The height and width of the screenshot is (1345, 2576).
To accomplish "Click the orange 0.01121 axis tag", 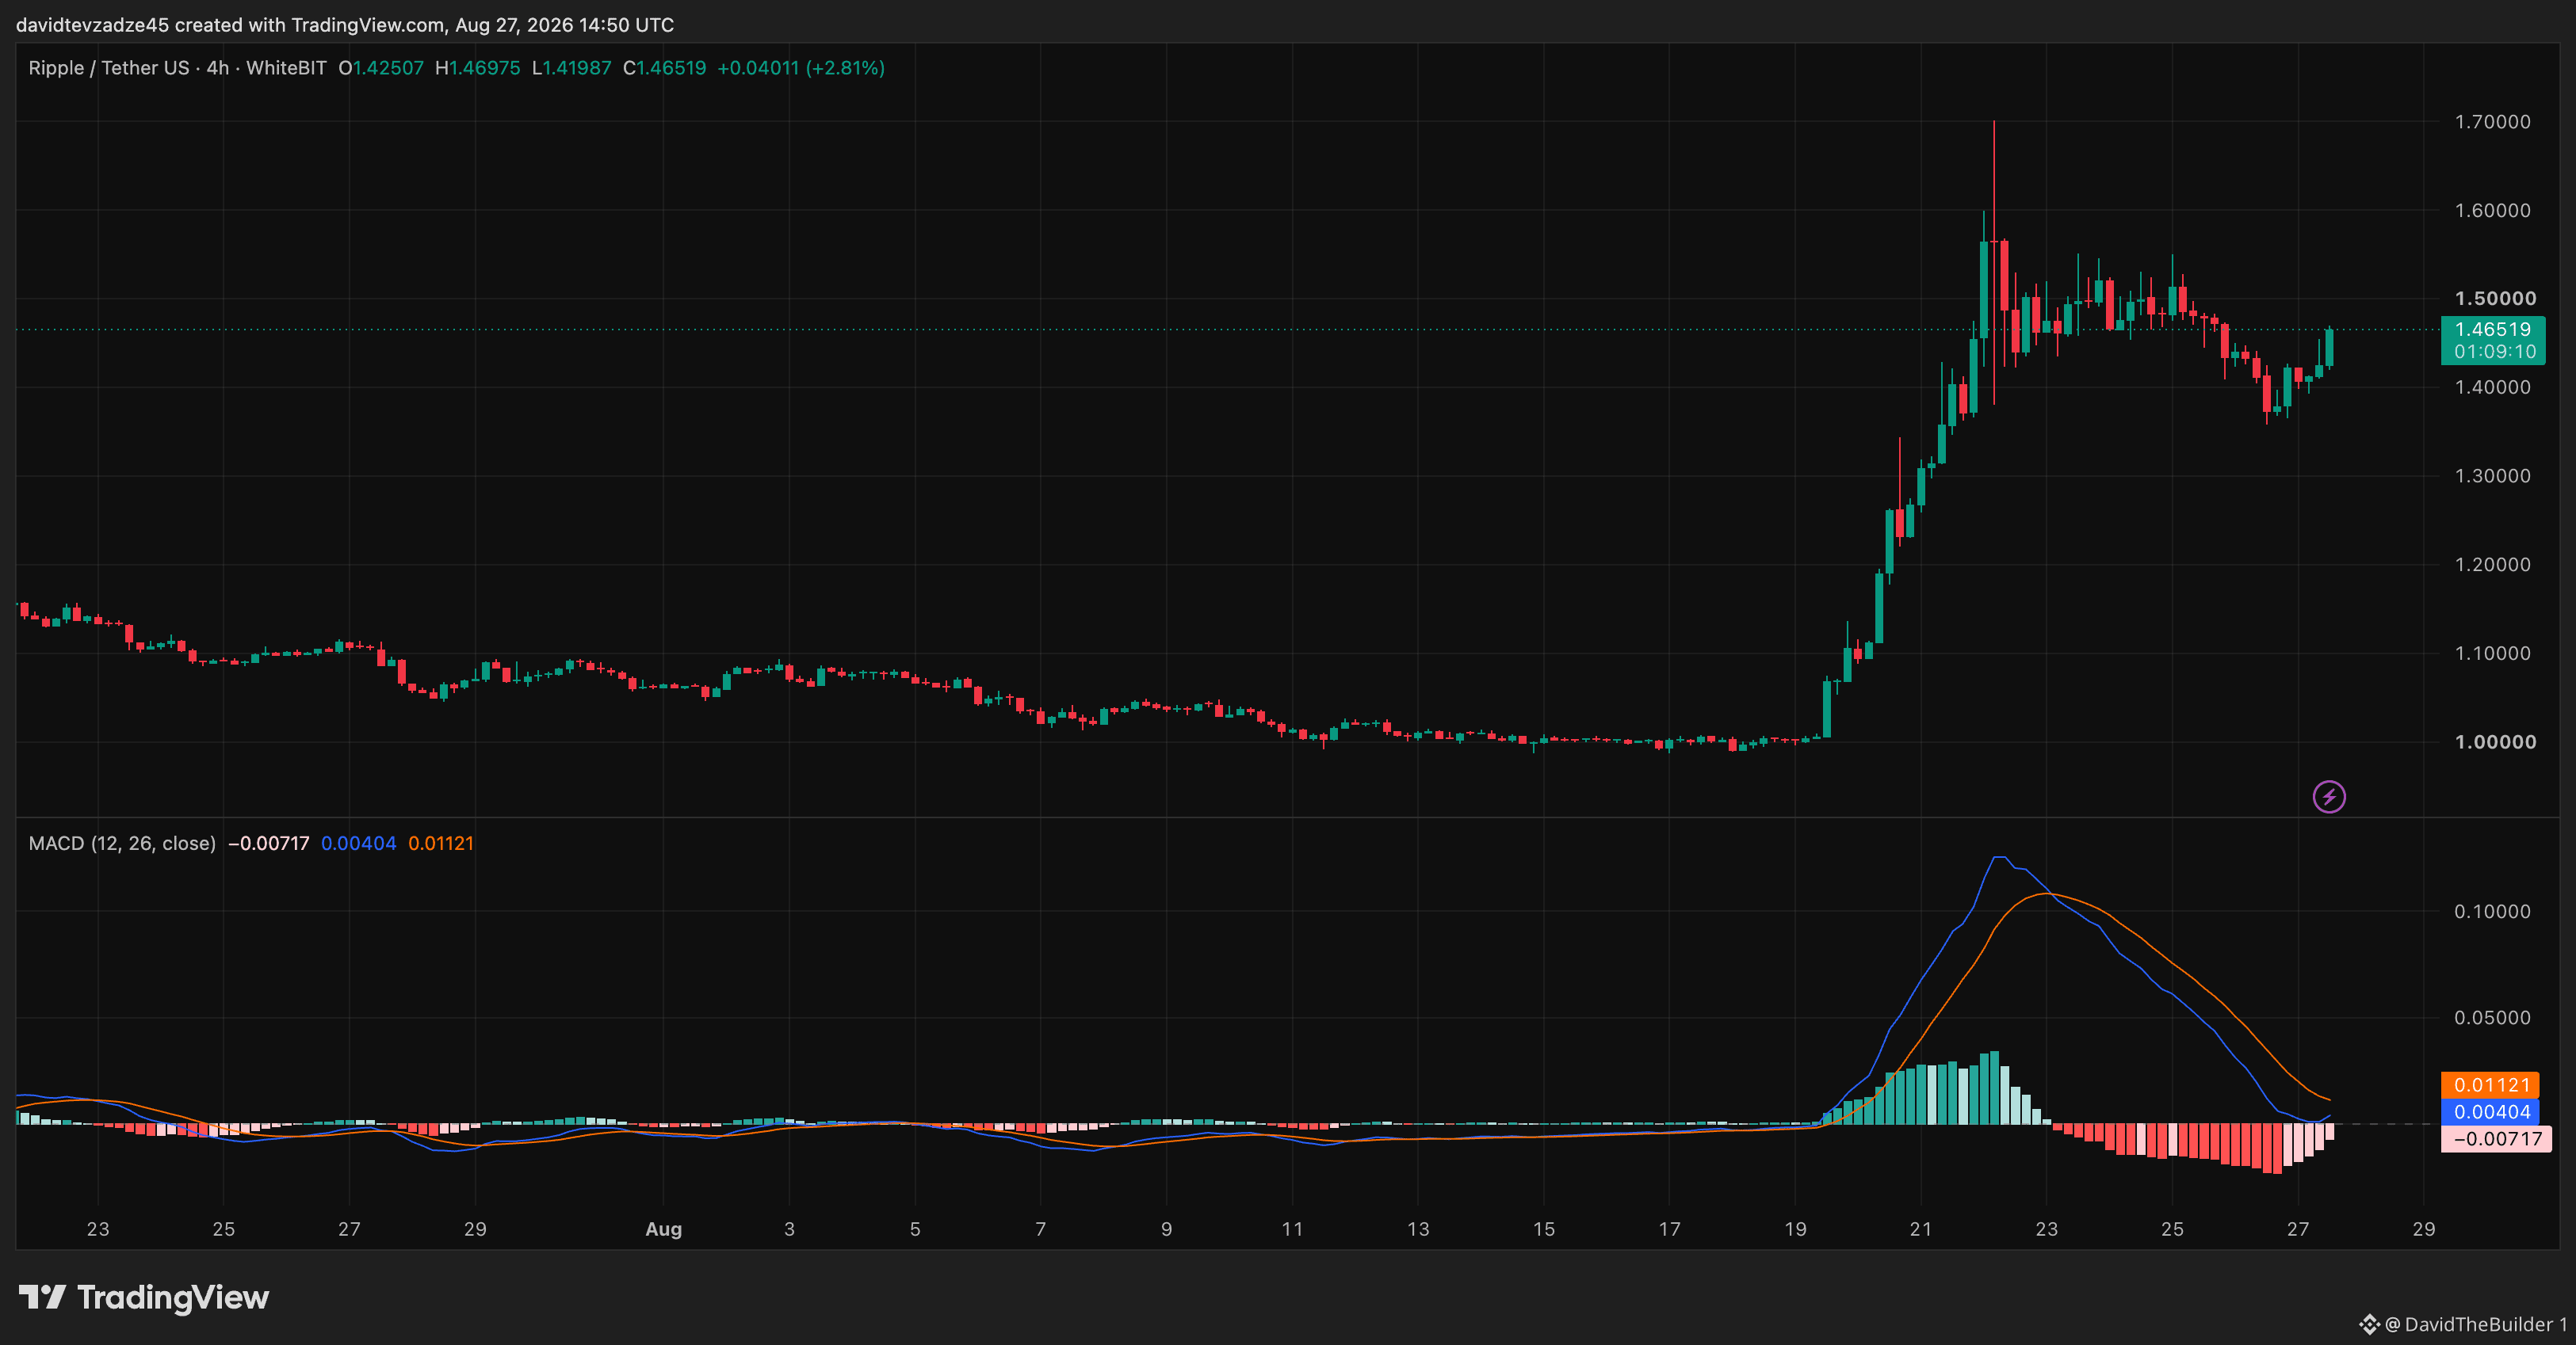I will tap(2490, 1085).
